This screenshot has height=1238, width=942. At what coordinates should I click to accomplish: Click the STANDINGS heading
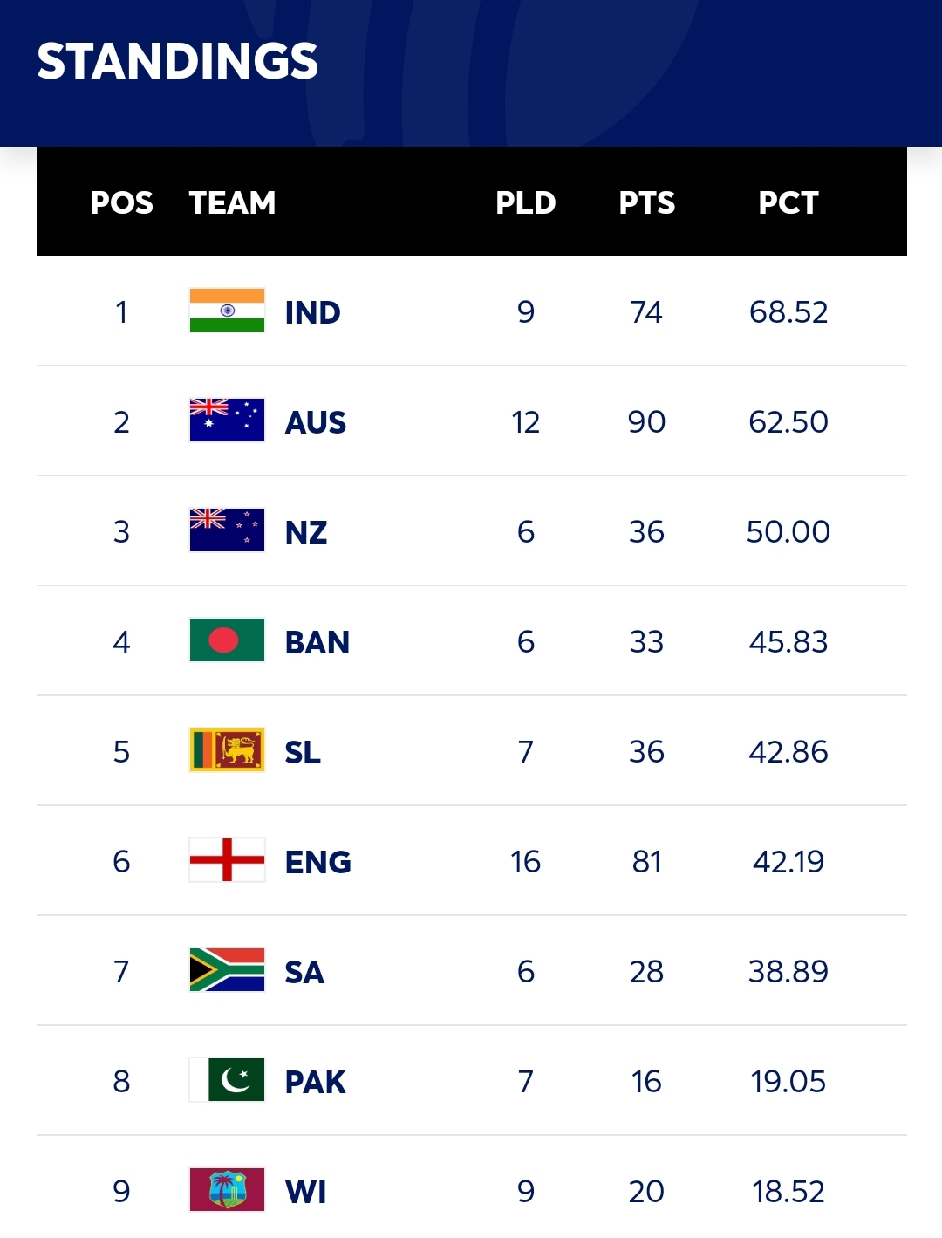[x=178, y=61]
